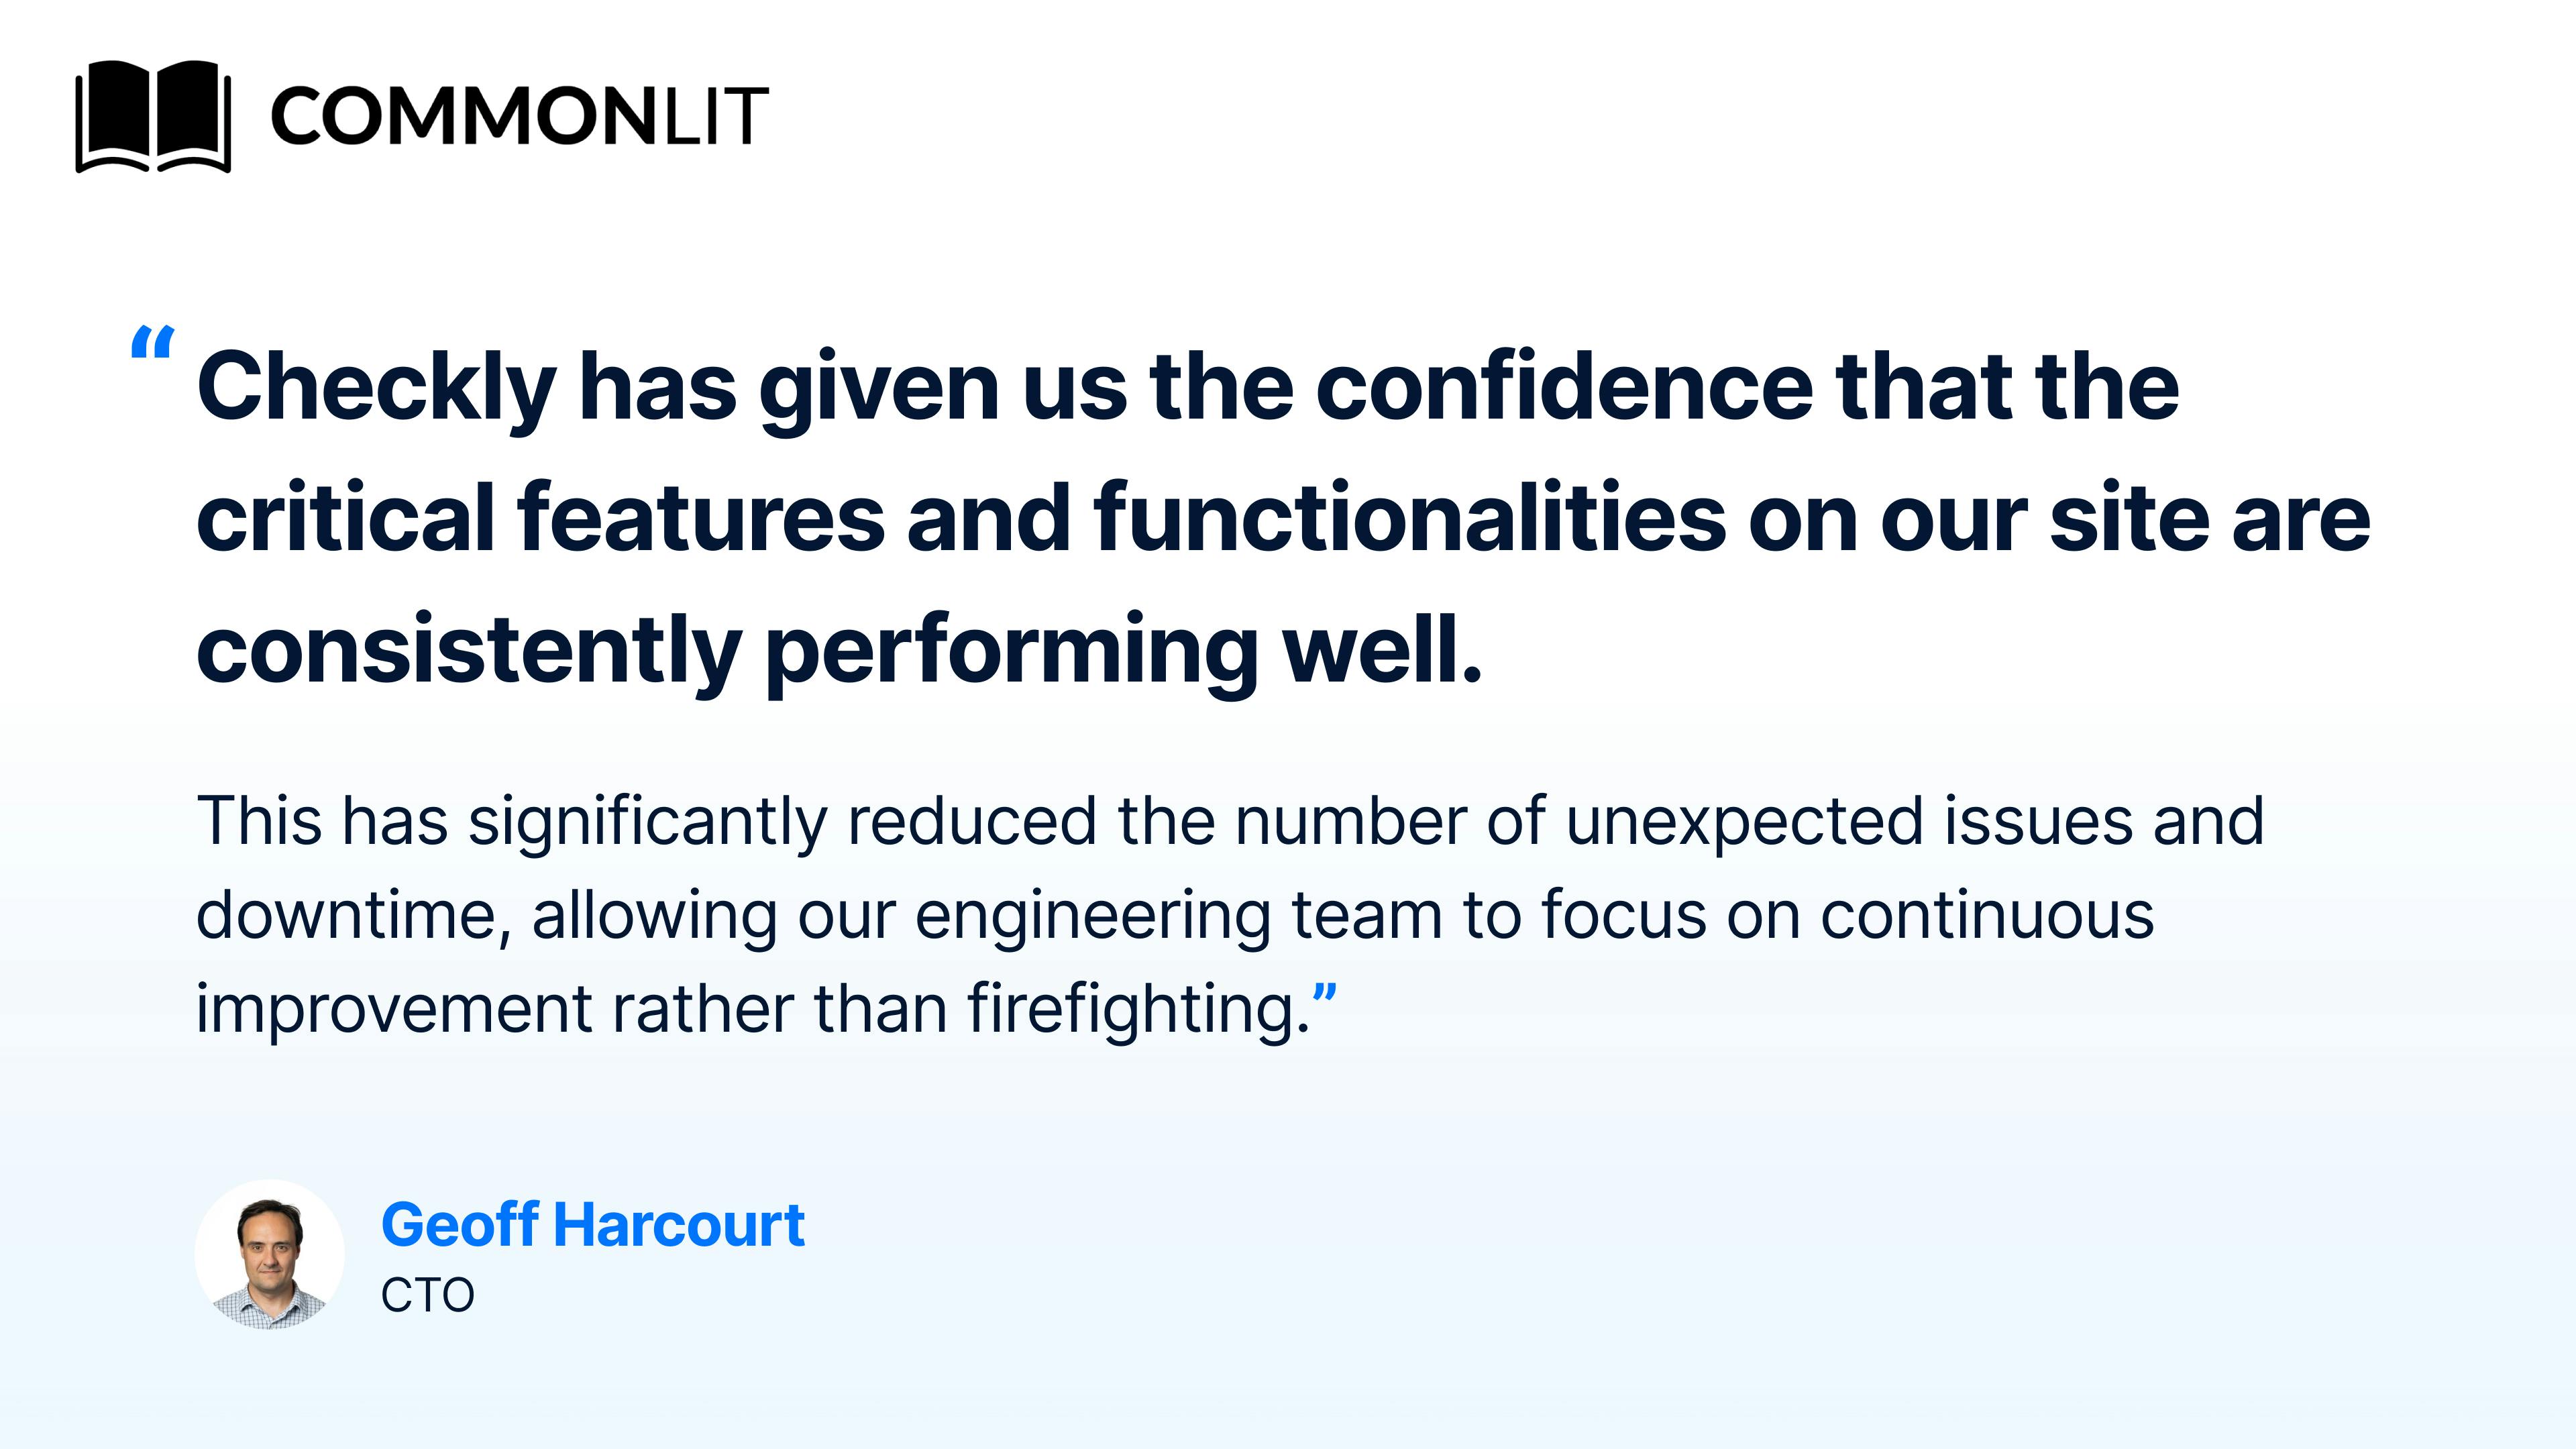Click "This has significantly" in the paragraph

point(511,821)
